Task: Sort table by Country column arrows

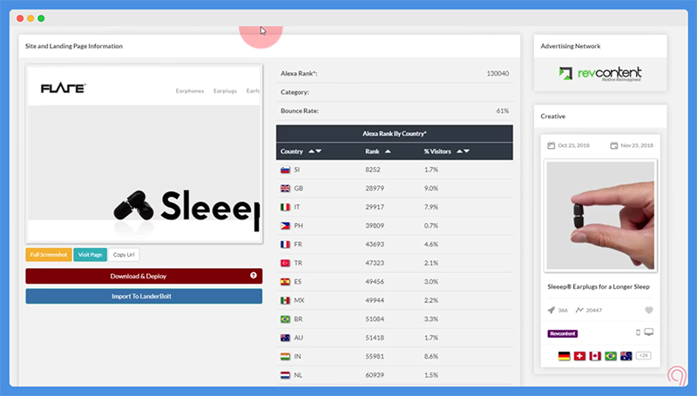Action: 315,151
